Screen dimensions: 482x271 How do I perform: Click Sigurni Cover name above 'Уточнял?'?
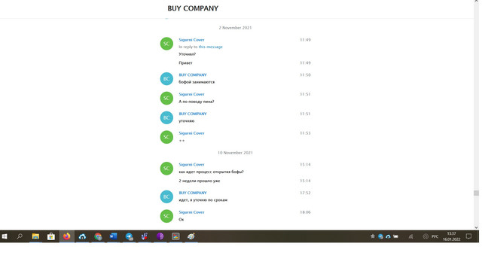[x=191, y=40]
